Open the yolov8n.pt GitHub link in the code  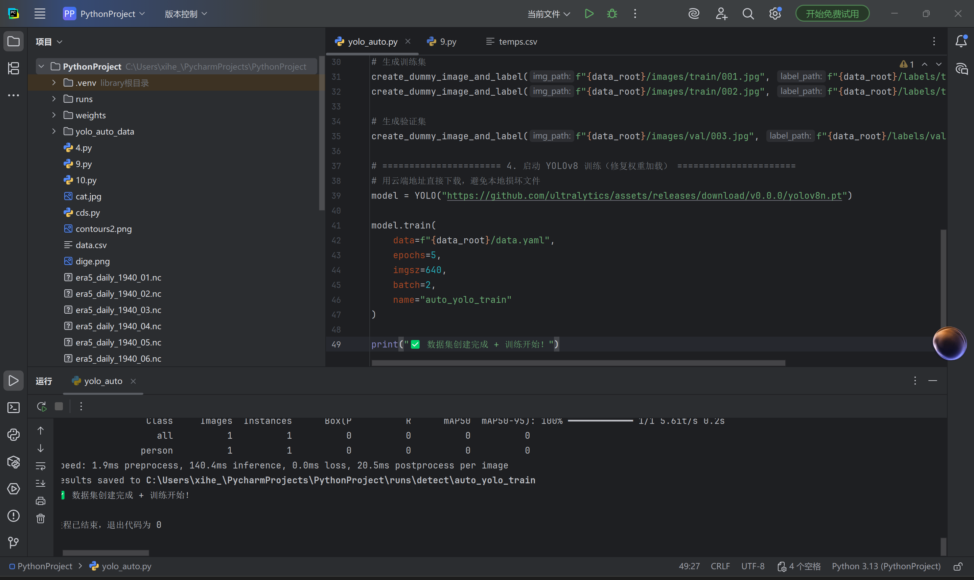[644, 195]
